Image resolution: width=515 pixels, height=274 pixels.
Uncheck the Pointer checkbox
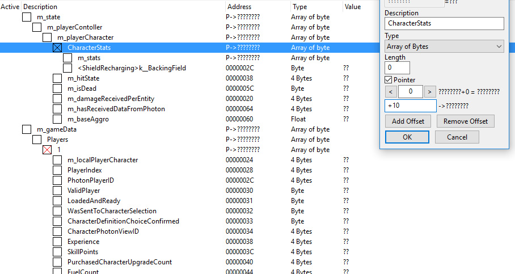(389, 80)
